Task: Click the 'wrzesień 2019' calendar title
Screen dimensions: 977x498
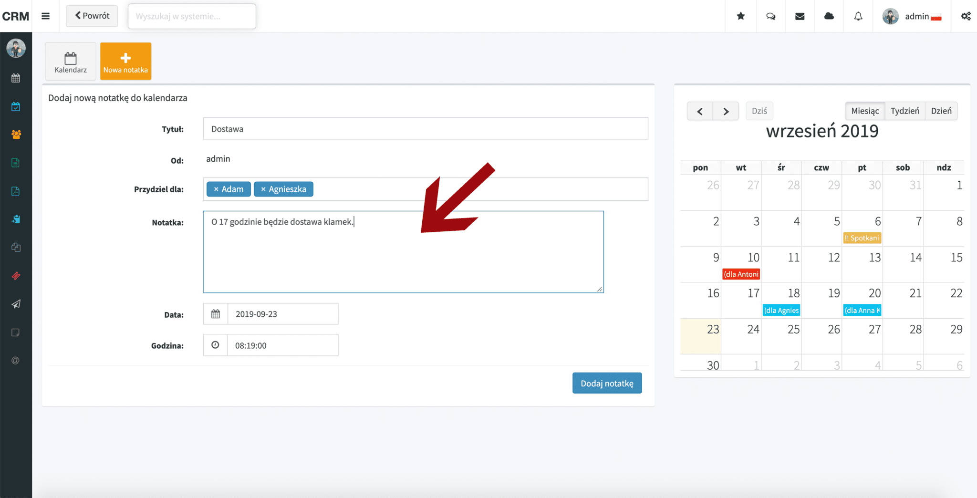Action: [x=822, y=131]
